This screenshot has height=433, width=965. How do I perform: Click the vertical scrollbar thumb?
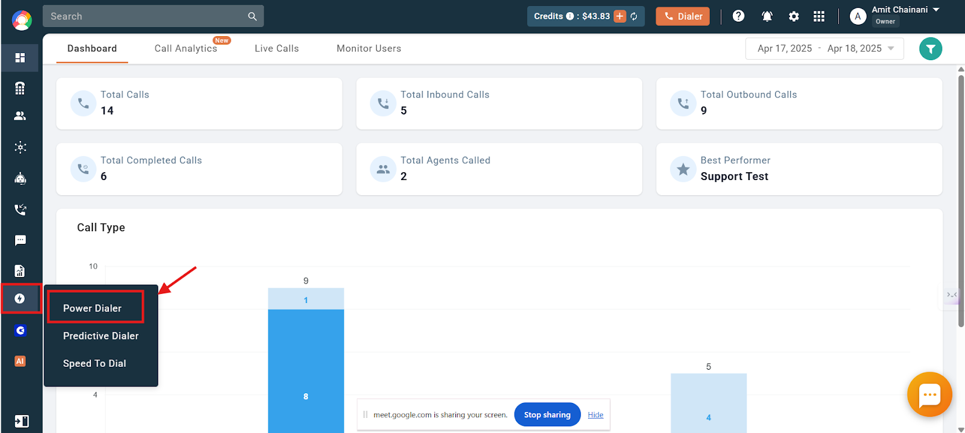pyautogui.click(x=961, y=201)
